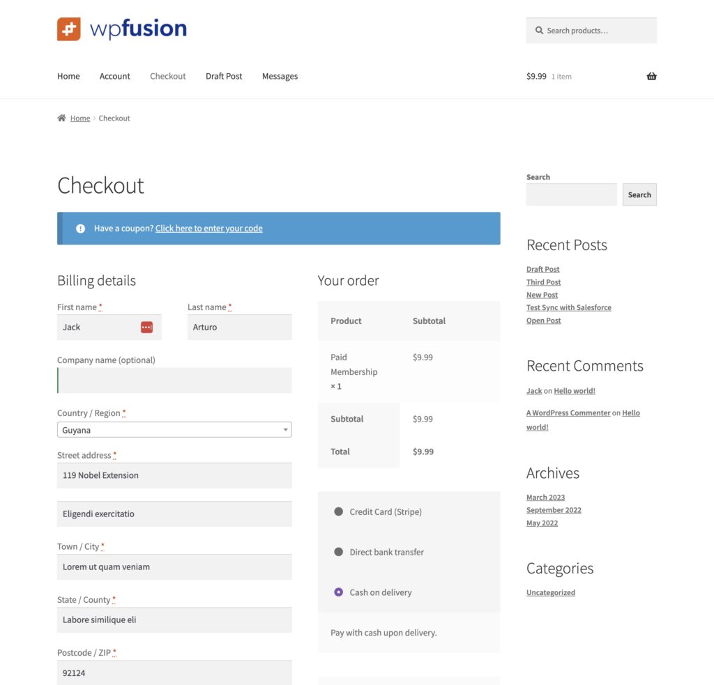The height and width of the screenshot is (685, 714).
Task: Open the March 2023 archive
Action: [545, 498]
